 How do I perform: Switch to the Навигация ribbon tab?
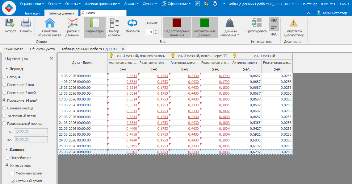(32, 13)
